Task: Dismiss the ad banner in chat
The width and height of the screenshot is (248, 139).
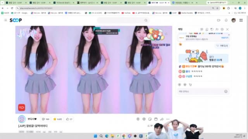Action: click(229, 35)
